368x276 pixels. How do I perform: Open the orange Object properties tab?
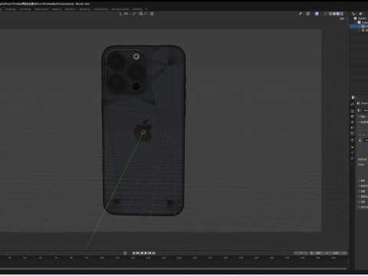tap(352, 147)
